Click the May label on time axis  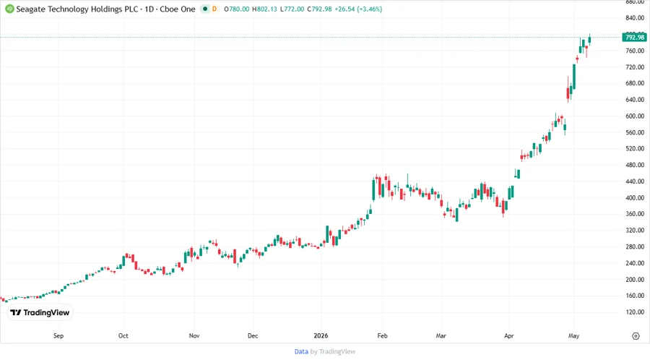coord(573,336)
